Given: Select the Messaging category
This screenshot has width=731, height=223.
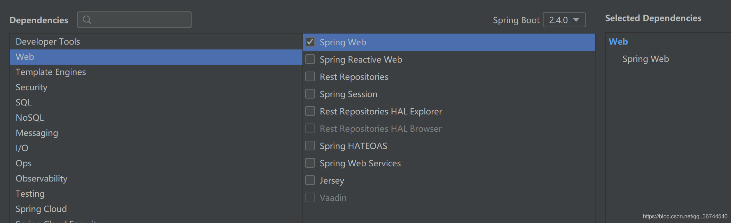Looking at the screenshot, I should (x=37, y=133).
